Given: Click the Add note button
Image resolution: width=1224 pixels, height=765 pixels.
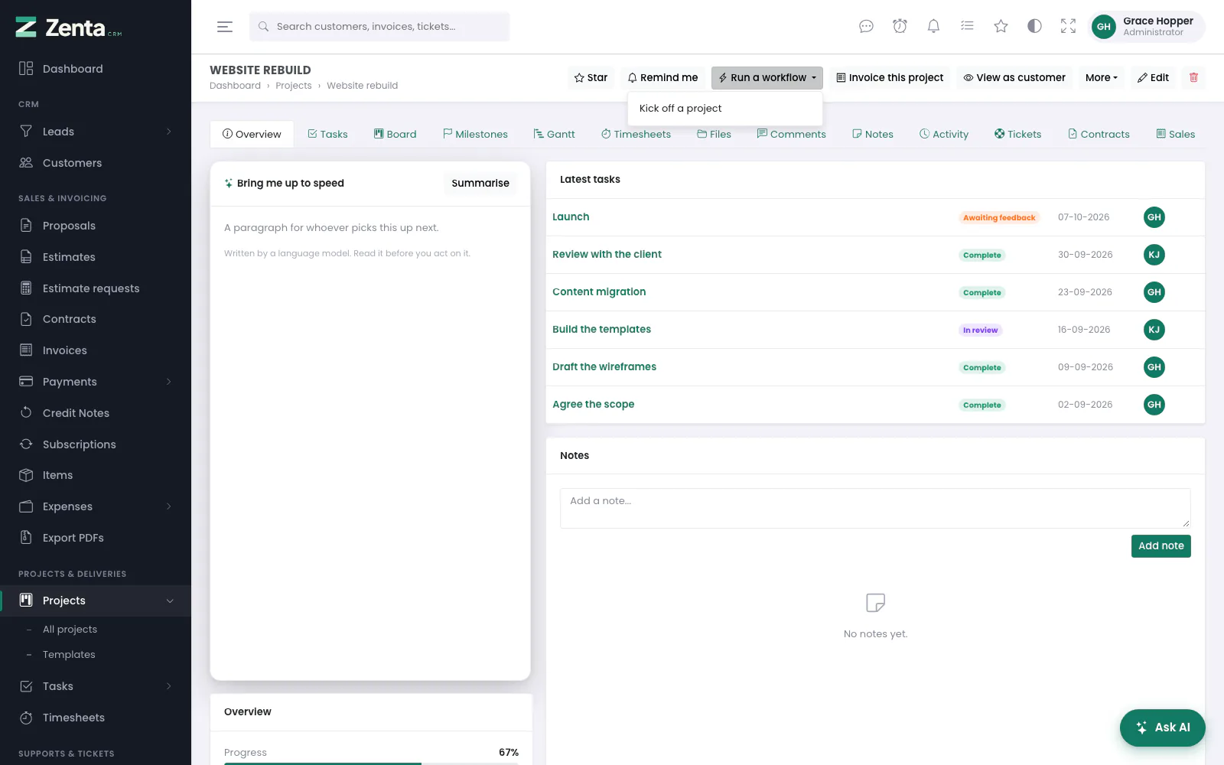Looking at the screenshot, I should (1161, 546).
